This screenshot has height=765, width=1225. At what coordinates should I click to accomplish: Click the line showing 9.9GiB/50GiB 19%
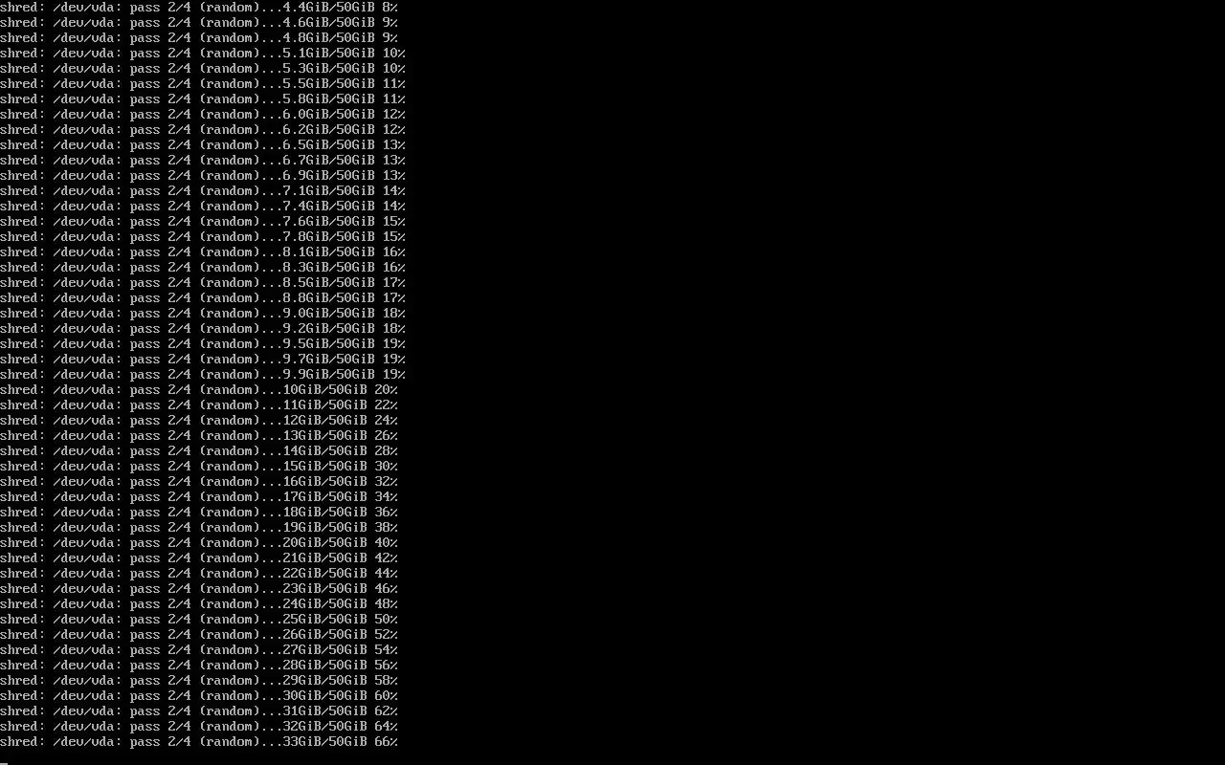pos(203,374)
